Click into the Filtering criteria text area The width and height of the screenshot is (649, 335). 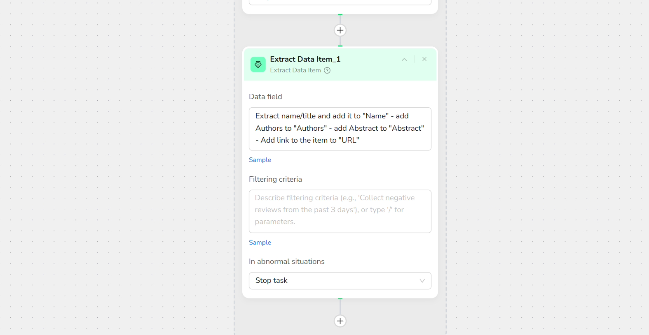click(340, 211)
